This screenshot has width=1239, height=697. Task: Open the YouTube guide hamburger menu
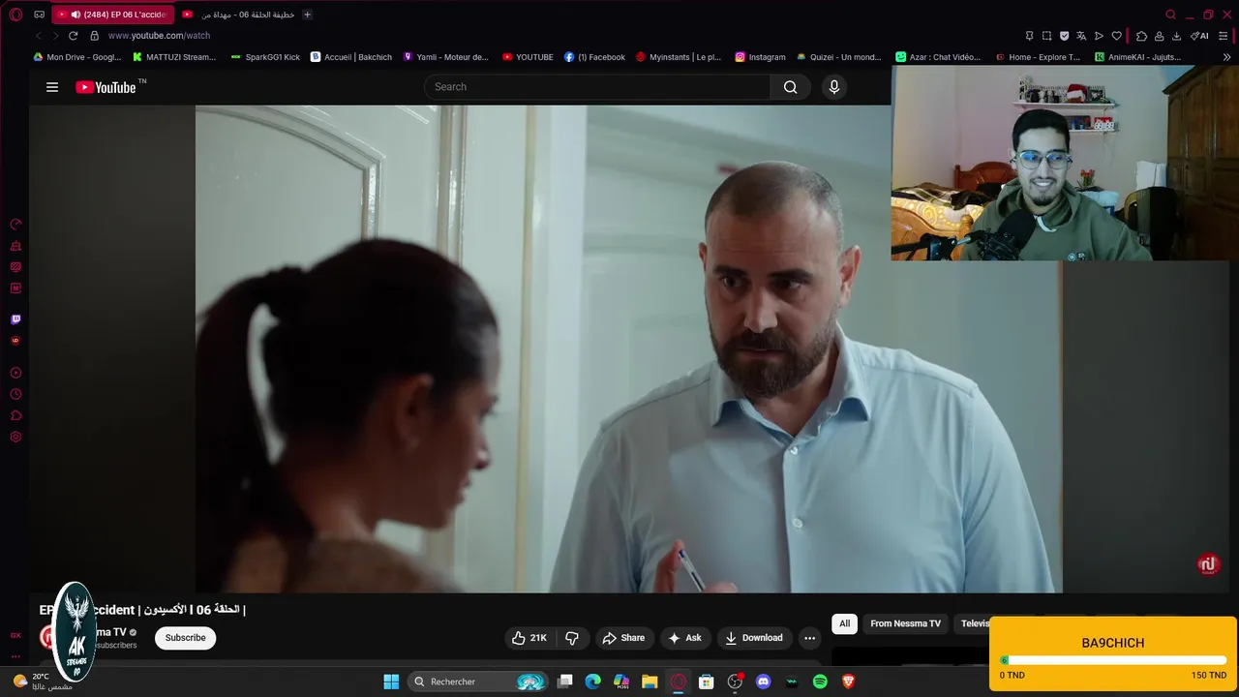click(52, 87)
